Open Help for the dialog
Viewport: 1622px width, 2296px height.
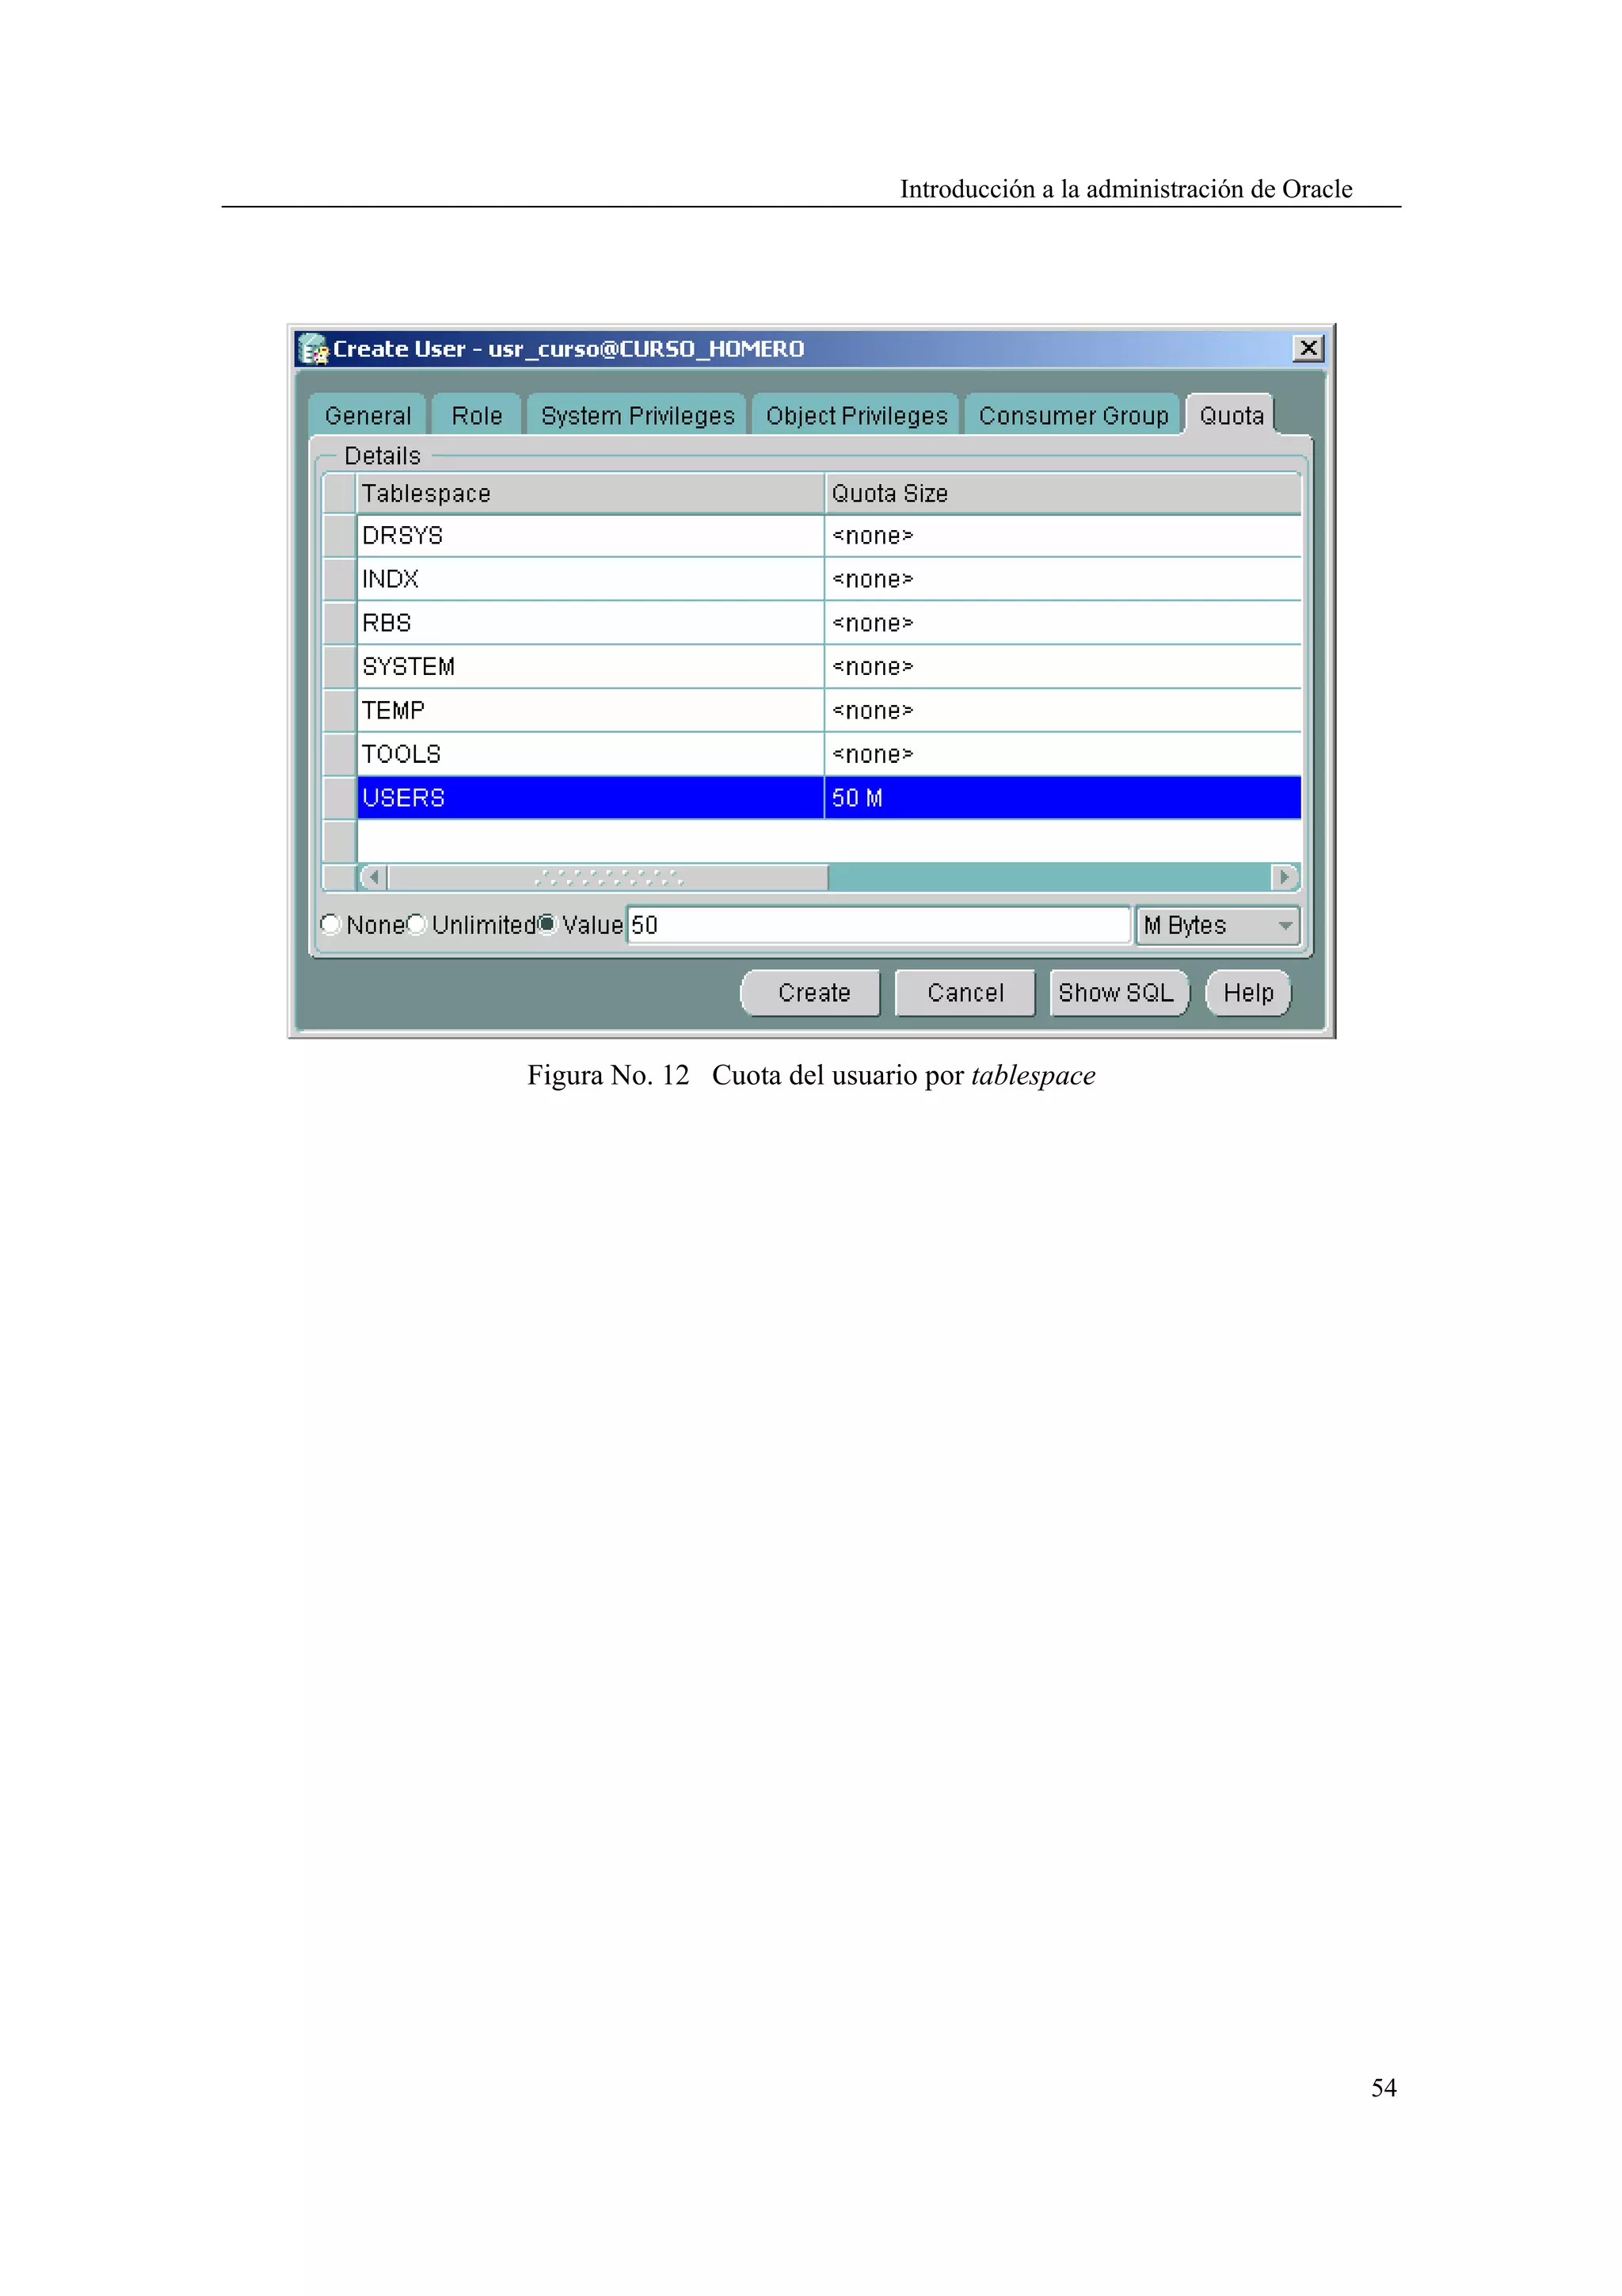coord(1248,993)
